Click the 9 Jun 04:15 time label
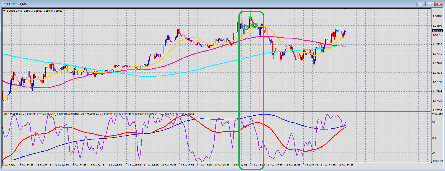Viewport: 445px width, 171px height. (97, 165)
